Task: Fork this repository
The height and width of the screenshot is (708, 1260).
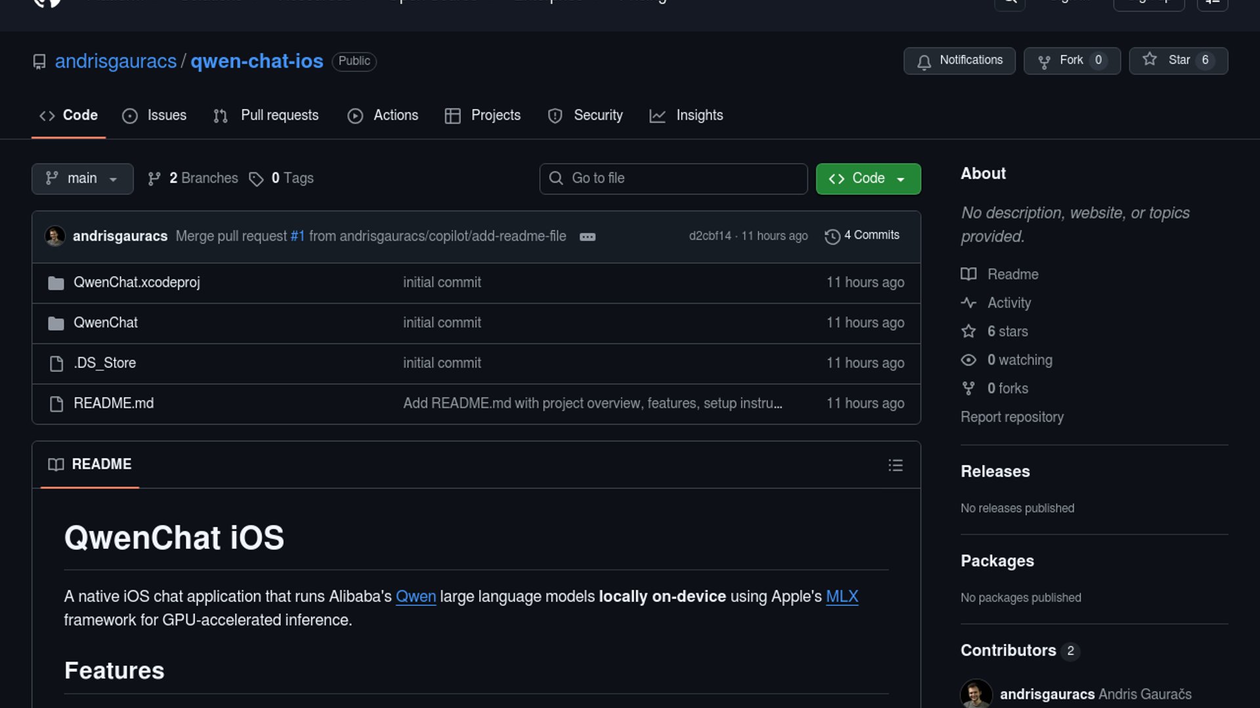Action: (1071, 61)
